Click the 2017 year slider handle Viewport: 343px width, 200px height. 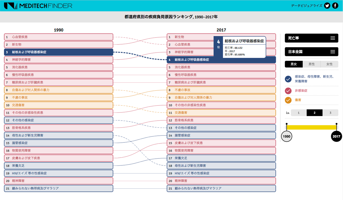point(337,136)
